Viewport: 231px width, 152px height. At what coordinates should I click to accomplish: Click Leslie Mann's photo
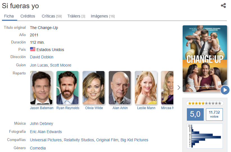coord(146,88)
